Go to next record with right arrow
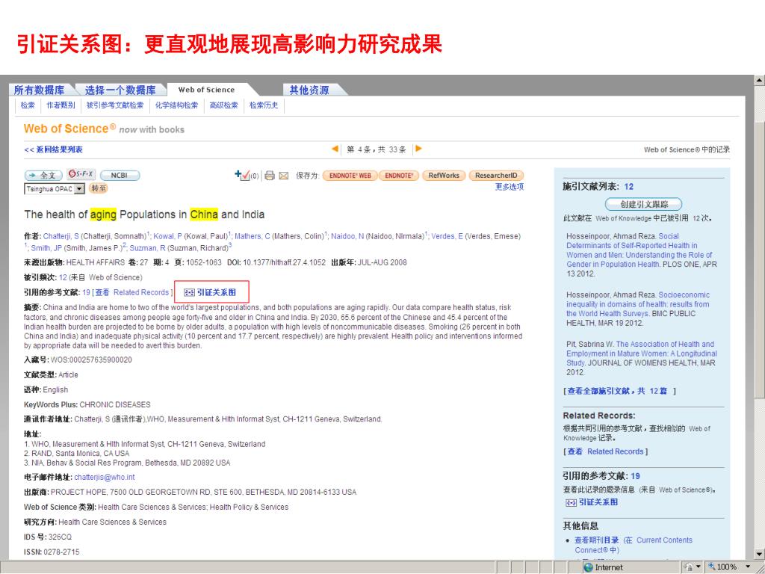Image resolution: width=765 pixels, height=574 pixels. pos(418,149)
